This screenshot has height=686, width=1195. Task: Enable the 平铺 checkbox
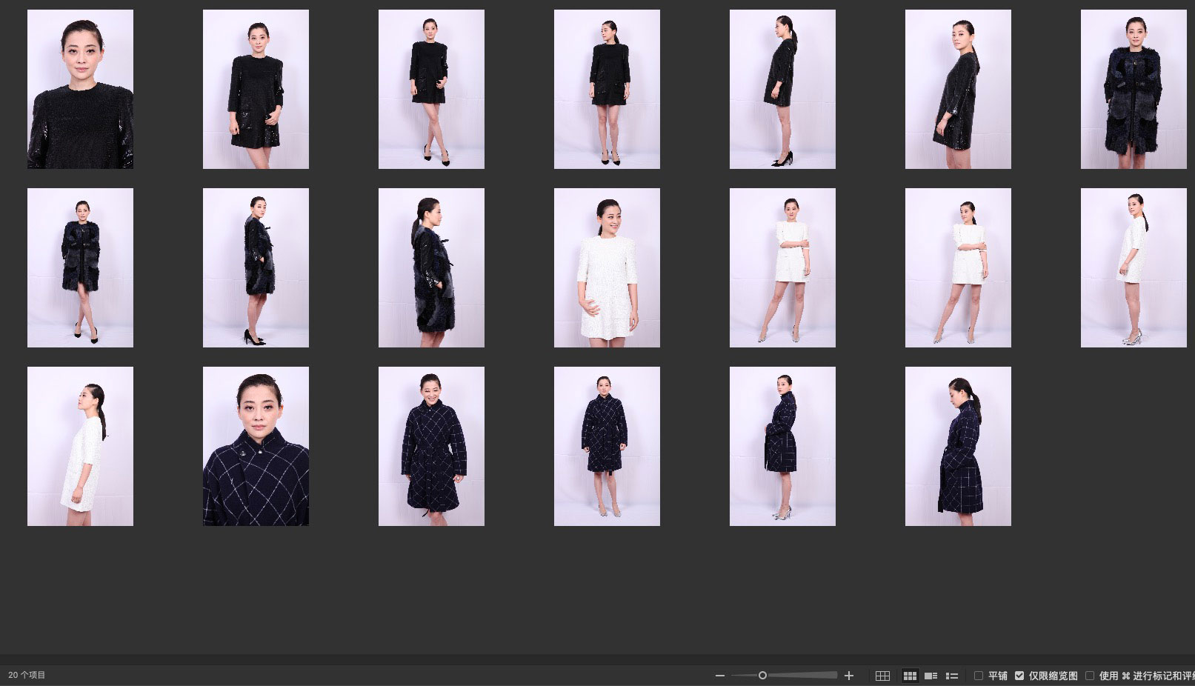pyautogui.click(x=979, y=676)
